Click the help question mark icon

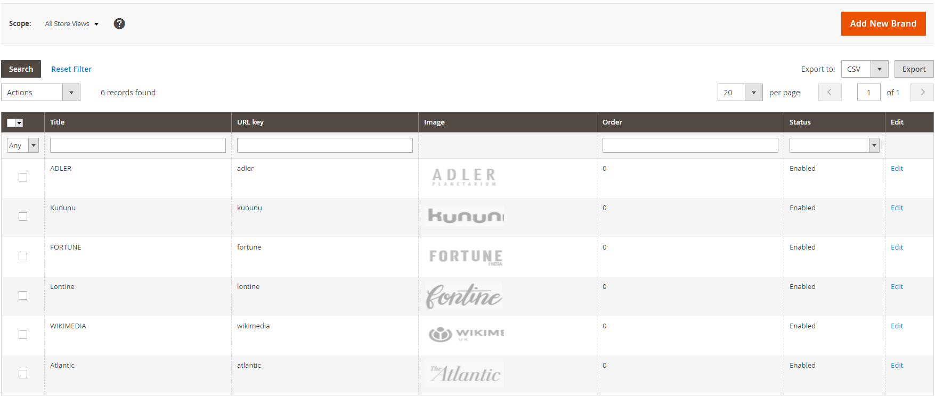coord(119,23)
